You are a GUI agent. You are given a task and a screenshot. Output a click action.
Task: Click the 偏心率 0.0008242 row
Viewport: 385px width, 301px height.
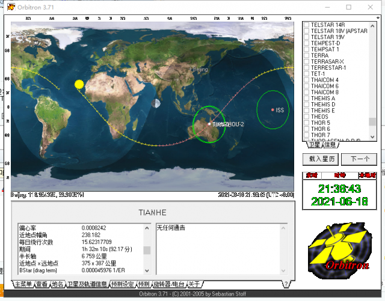[x=81, y=228]
